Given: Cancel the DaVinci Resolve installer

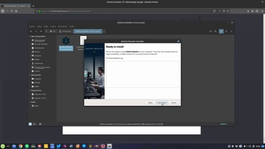Looking at the screenshot, I should (173, 103).
